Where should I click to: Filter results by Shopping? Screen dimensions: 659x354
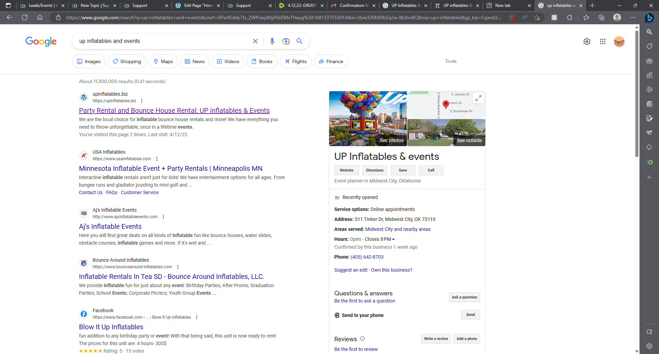click(x=127, y=61)
